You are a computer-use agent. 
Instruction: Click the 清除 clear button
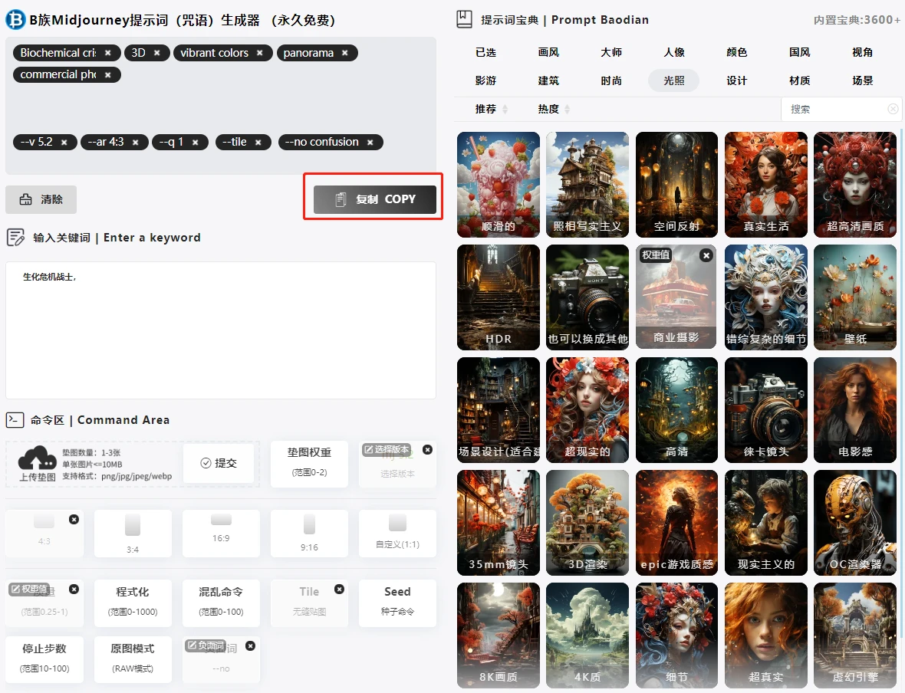pos(41,199)
